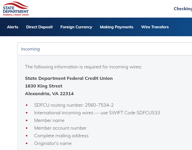Image resolution: width=192 pixels, height=150 pixels.
Task: Click the Alexandria, VA 22314 address line
Action: (49, 94)
